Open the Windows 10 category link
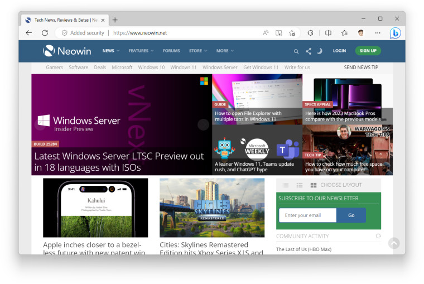Image resolution: width=424 pixels, height=284 pixels. point(151,68)
